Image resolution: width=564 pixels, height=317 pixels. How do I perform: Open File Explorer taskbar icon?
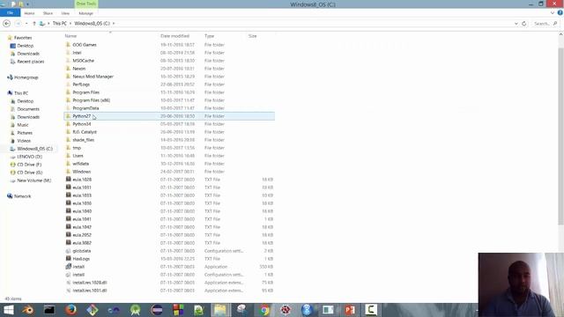pyautogui.click(x=220, y=310)
